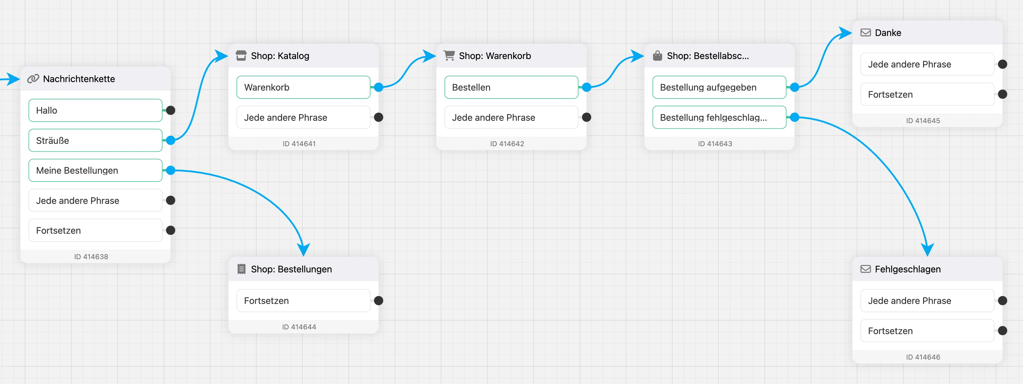
Task: Select the Nachrichtenkette block title
Action: coord(79,78)
